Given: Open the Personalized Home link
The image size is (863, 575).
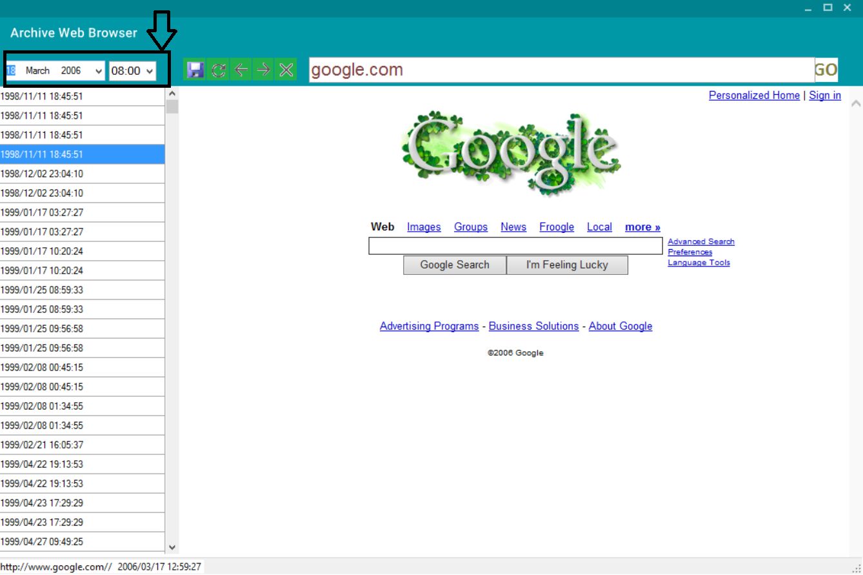Looking at the screenshot, I should click(754, 96).
